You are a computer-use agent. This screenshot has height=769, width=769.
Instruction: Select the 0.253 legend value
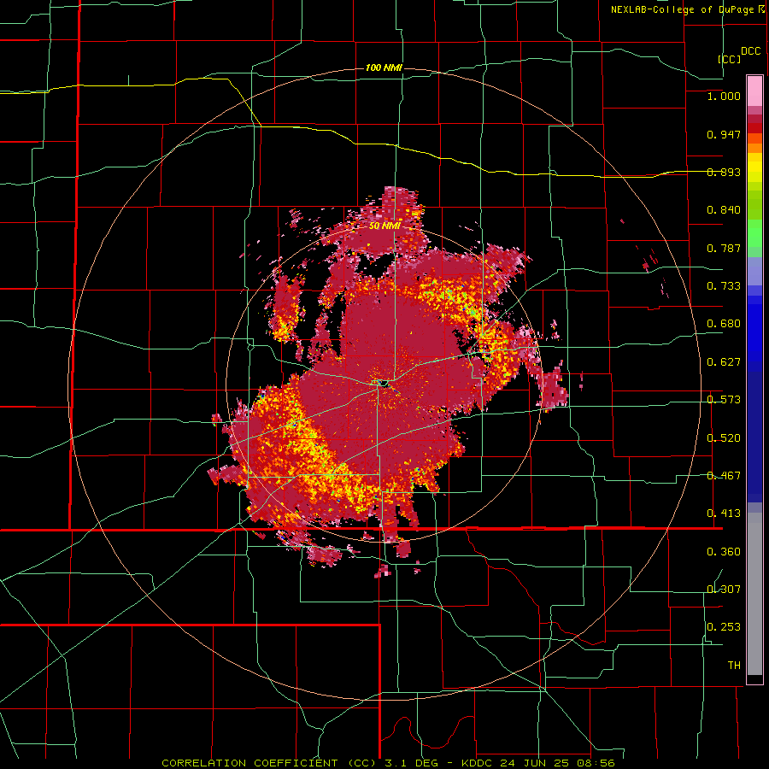pos(724,627)
